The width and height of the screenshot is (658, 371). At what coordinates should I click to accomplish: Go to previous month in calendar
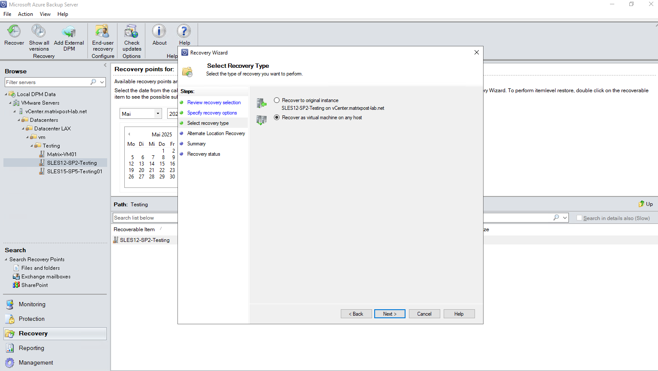[x=129, y=134]
